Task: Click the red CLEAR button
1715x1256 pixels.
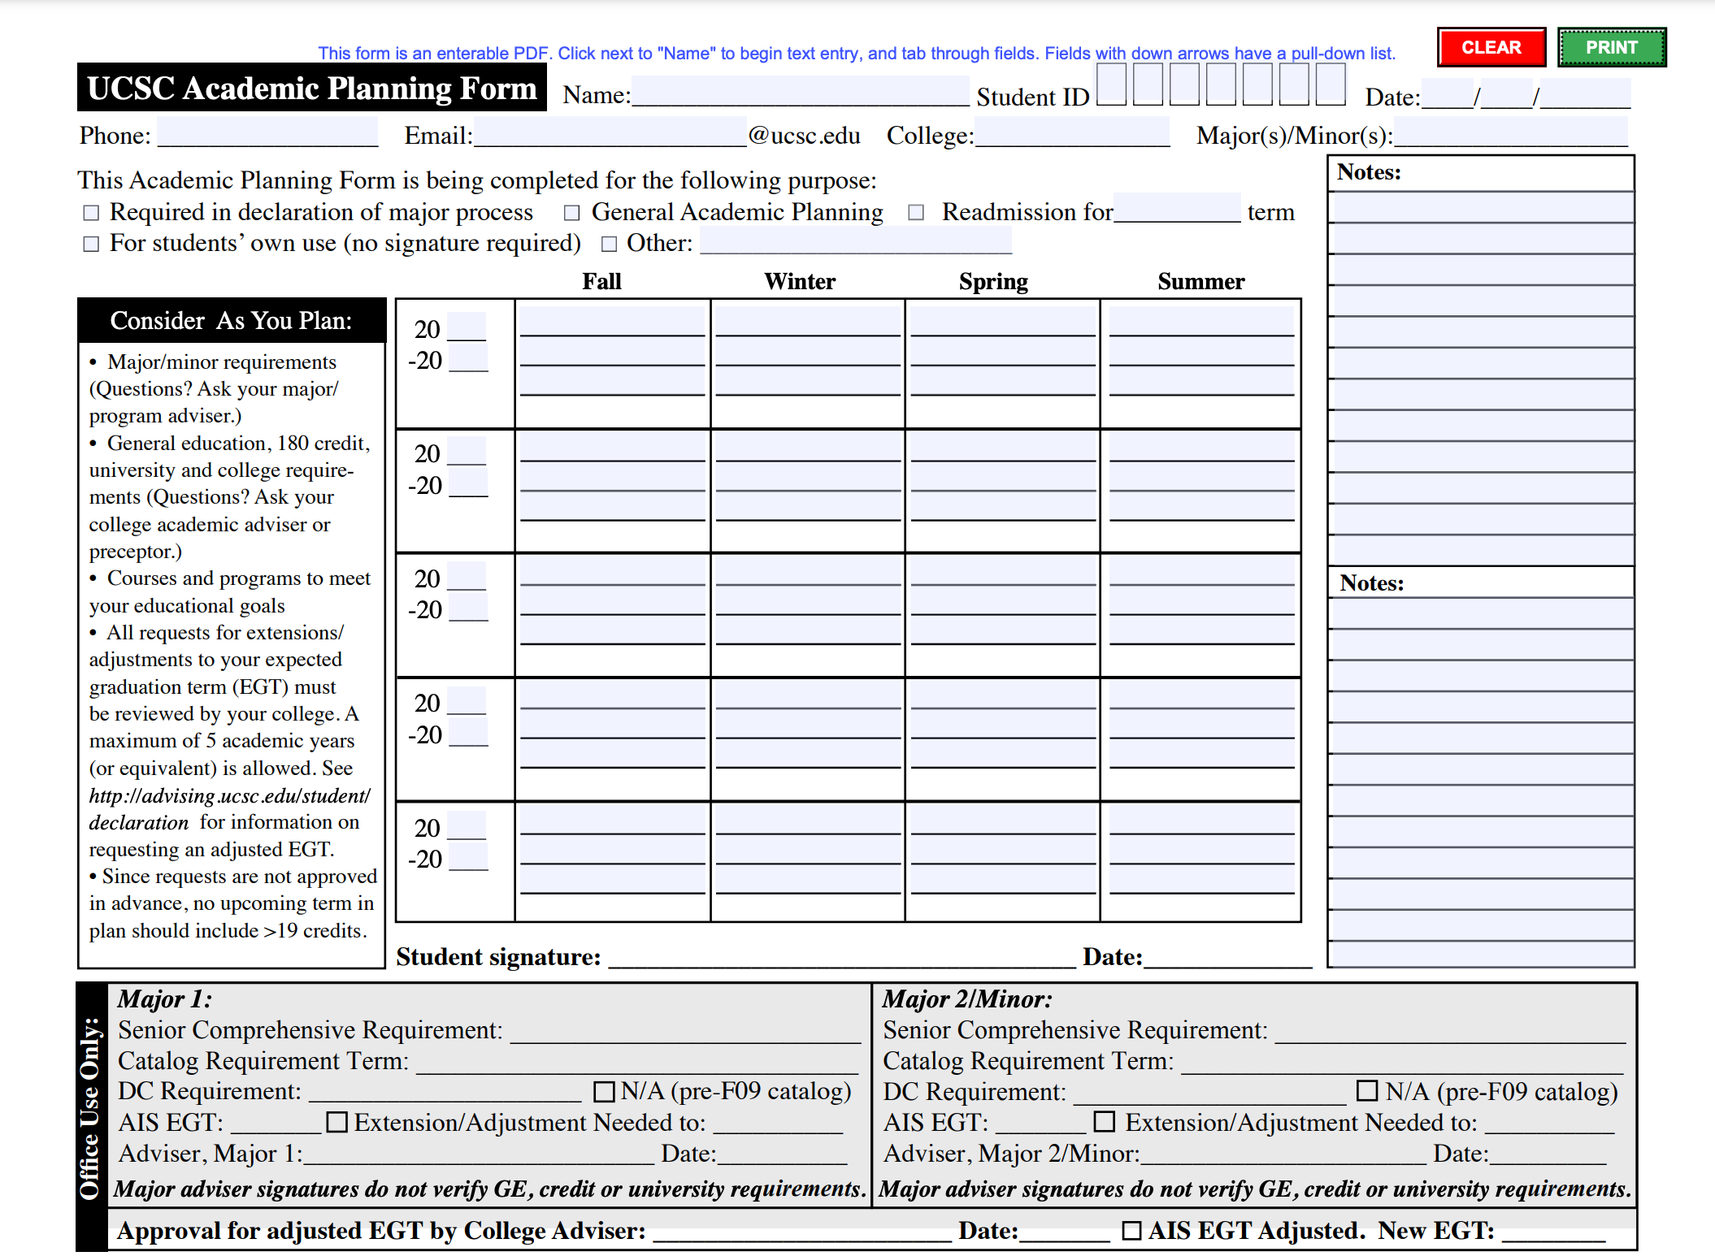Action: pyautogui.click(x=1491, y=47)
